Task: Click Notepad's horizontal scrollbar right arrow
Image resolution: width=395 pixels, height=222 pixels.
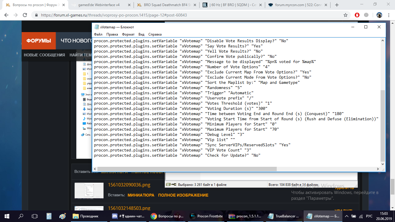Action: click(378, 169)
